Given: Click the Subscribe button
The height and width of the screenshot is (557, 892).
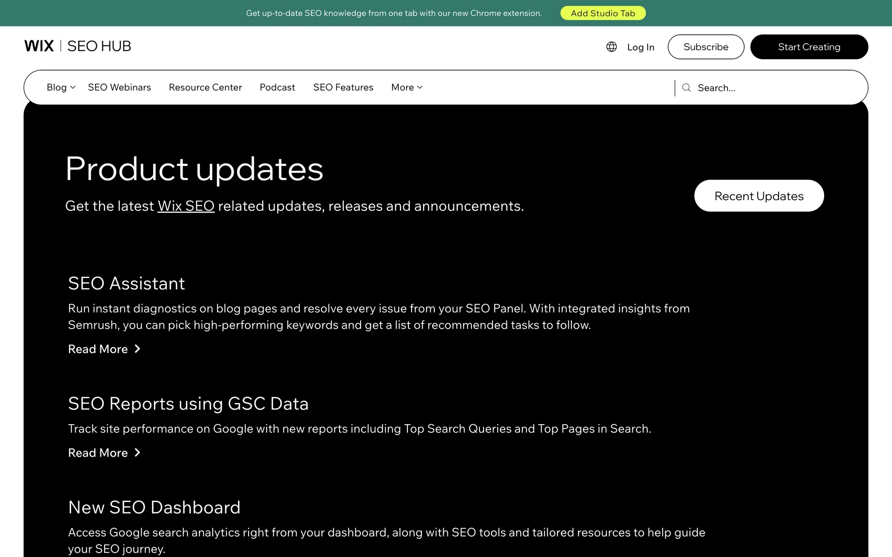Looking at the screenshot, I should pos(706,47).
